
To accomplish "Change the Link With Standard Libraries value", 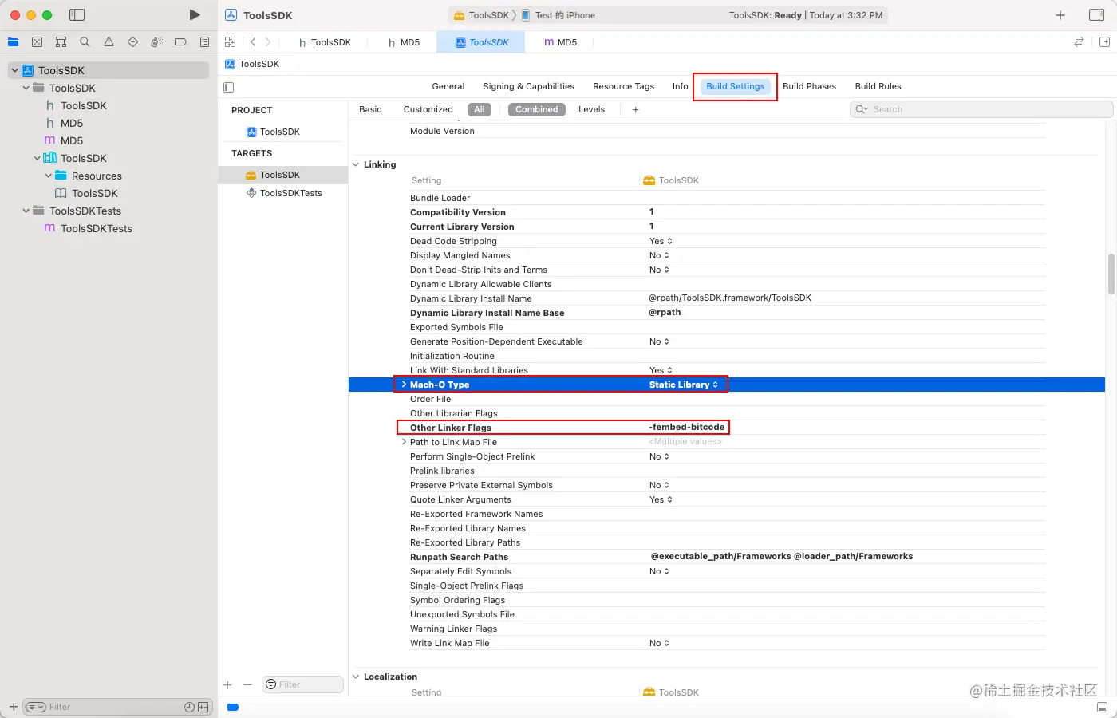I will 661,370.
